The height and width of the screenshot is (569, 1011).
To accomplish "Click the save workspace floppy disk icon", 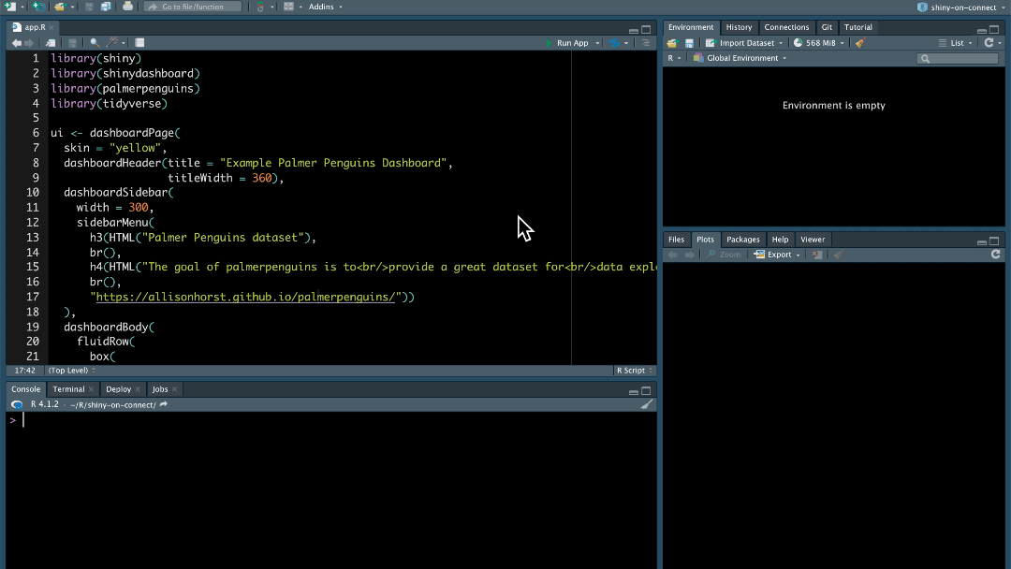I will [x=689, y=43].
